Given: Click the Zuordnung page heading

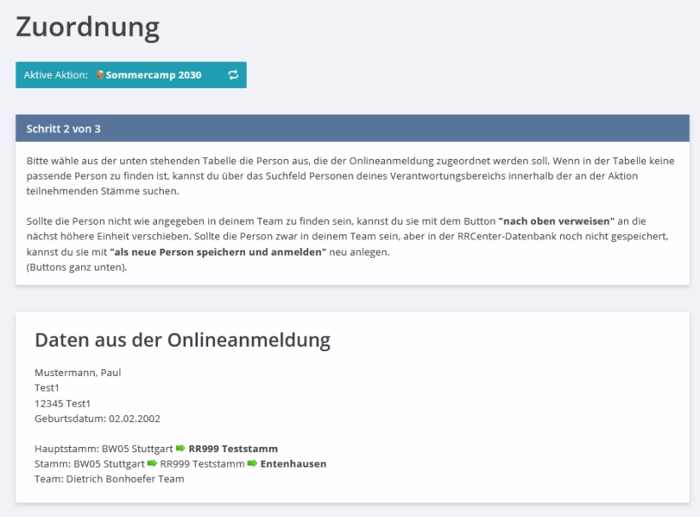Looking at the screenshot, I should tap(88, 27).
